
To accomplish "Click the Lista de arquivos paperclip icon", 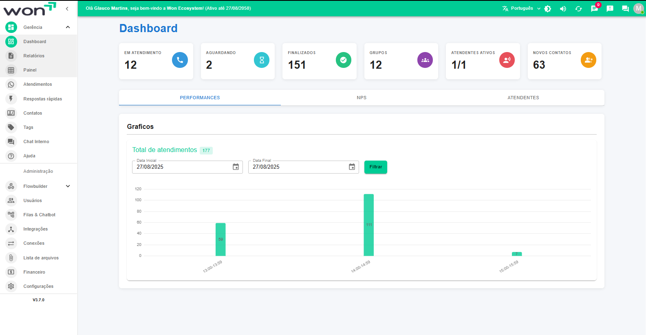I will pos(11,258).
